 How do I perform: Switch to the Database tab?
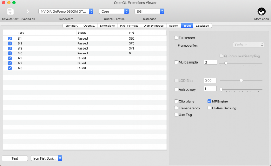pyautogui.click(x=202, y=26)
